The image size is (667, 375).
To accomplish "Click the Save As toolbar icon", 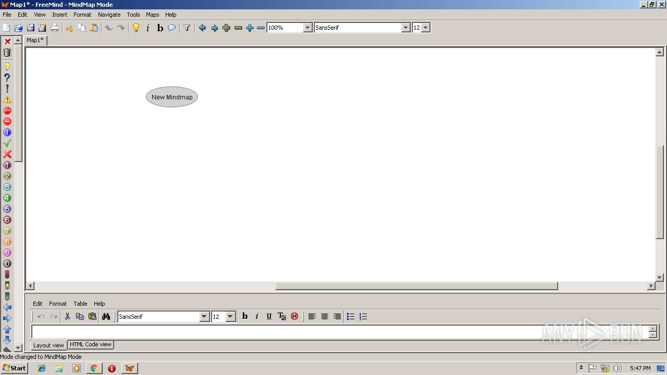I will [x=42, y=28].
